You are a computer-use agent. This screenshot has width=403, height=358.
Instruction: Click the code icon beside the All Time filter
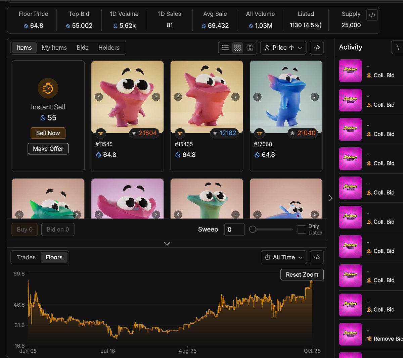(317, 257)
